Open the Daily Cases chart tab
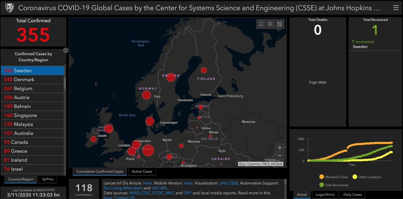Screen dimensions: 403x199 pos(353,195)
